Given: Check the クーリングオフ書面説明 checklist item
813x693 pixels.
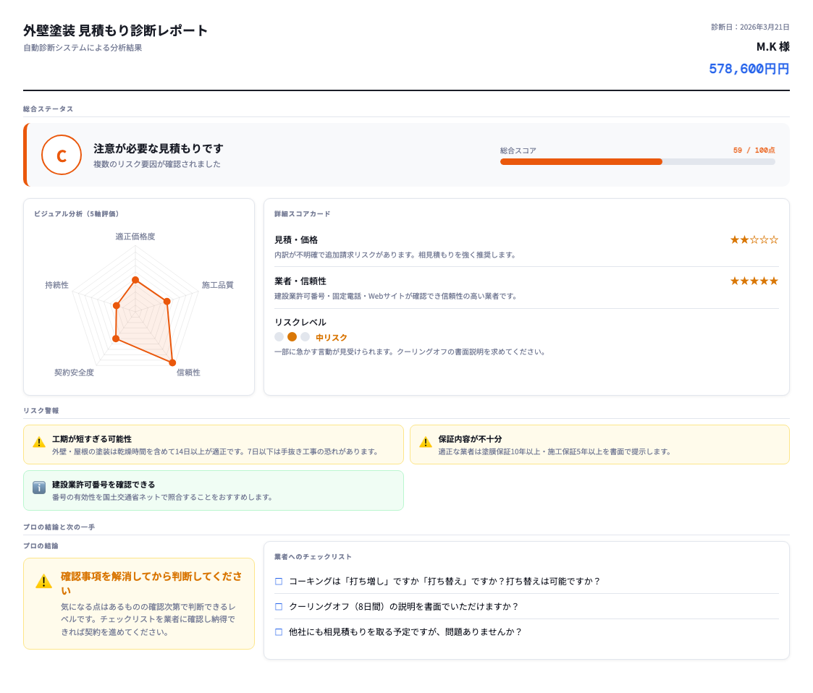Looking at the screenshot, I should point(278,607).
